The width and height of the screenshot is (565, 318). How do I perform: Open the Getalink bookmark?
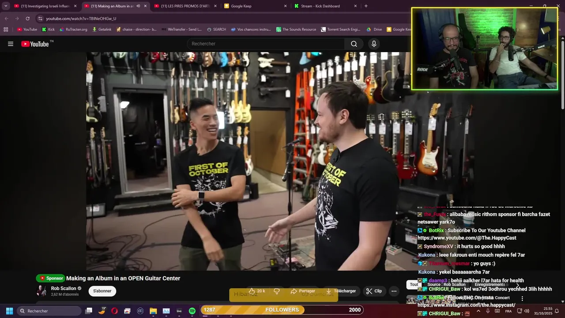[102, 30]
